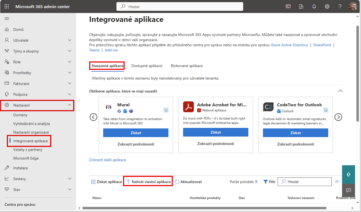Expand the Sestavy chevron
The image size is (361, 212).
click(70, 179)
